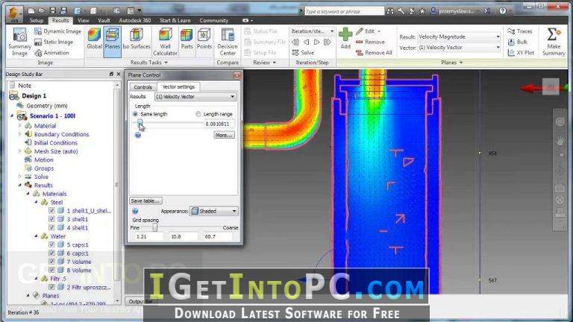Click Remove plane in ribbon
Viewport: 573px width, 322px height.
point(370,42)
